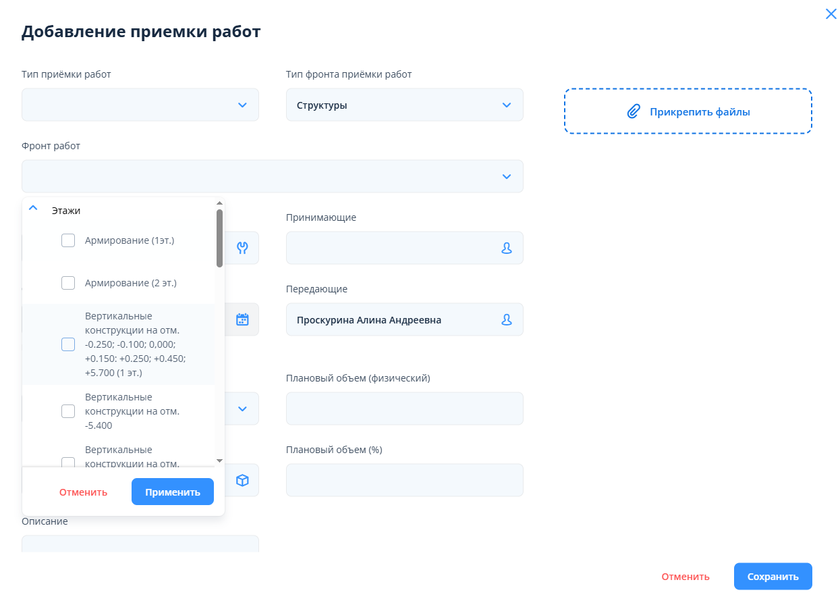Open Тип приёмки работ dropdown
This screenshot has height=603, width=840.
coord(140,105)
